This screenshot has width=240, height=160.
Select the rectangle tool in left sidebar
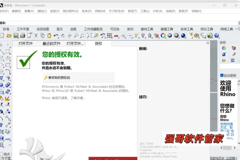pyautogui.click(x=8, y=65)
